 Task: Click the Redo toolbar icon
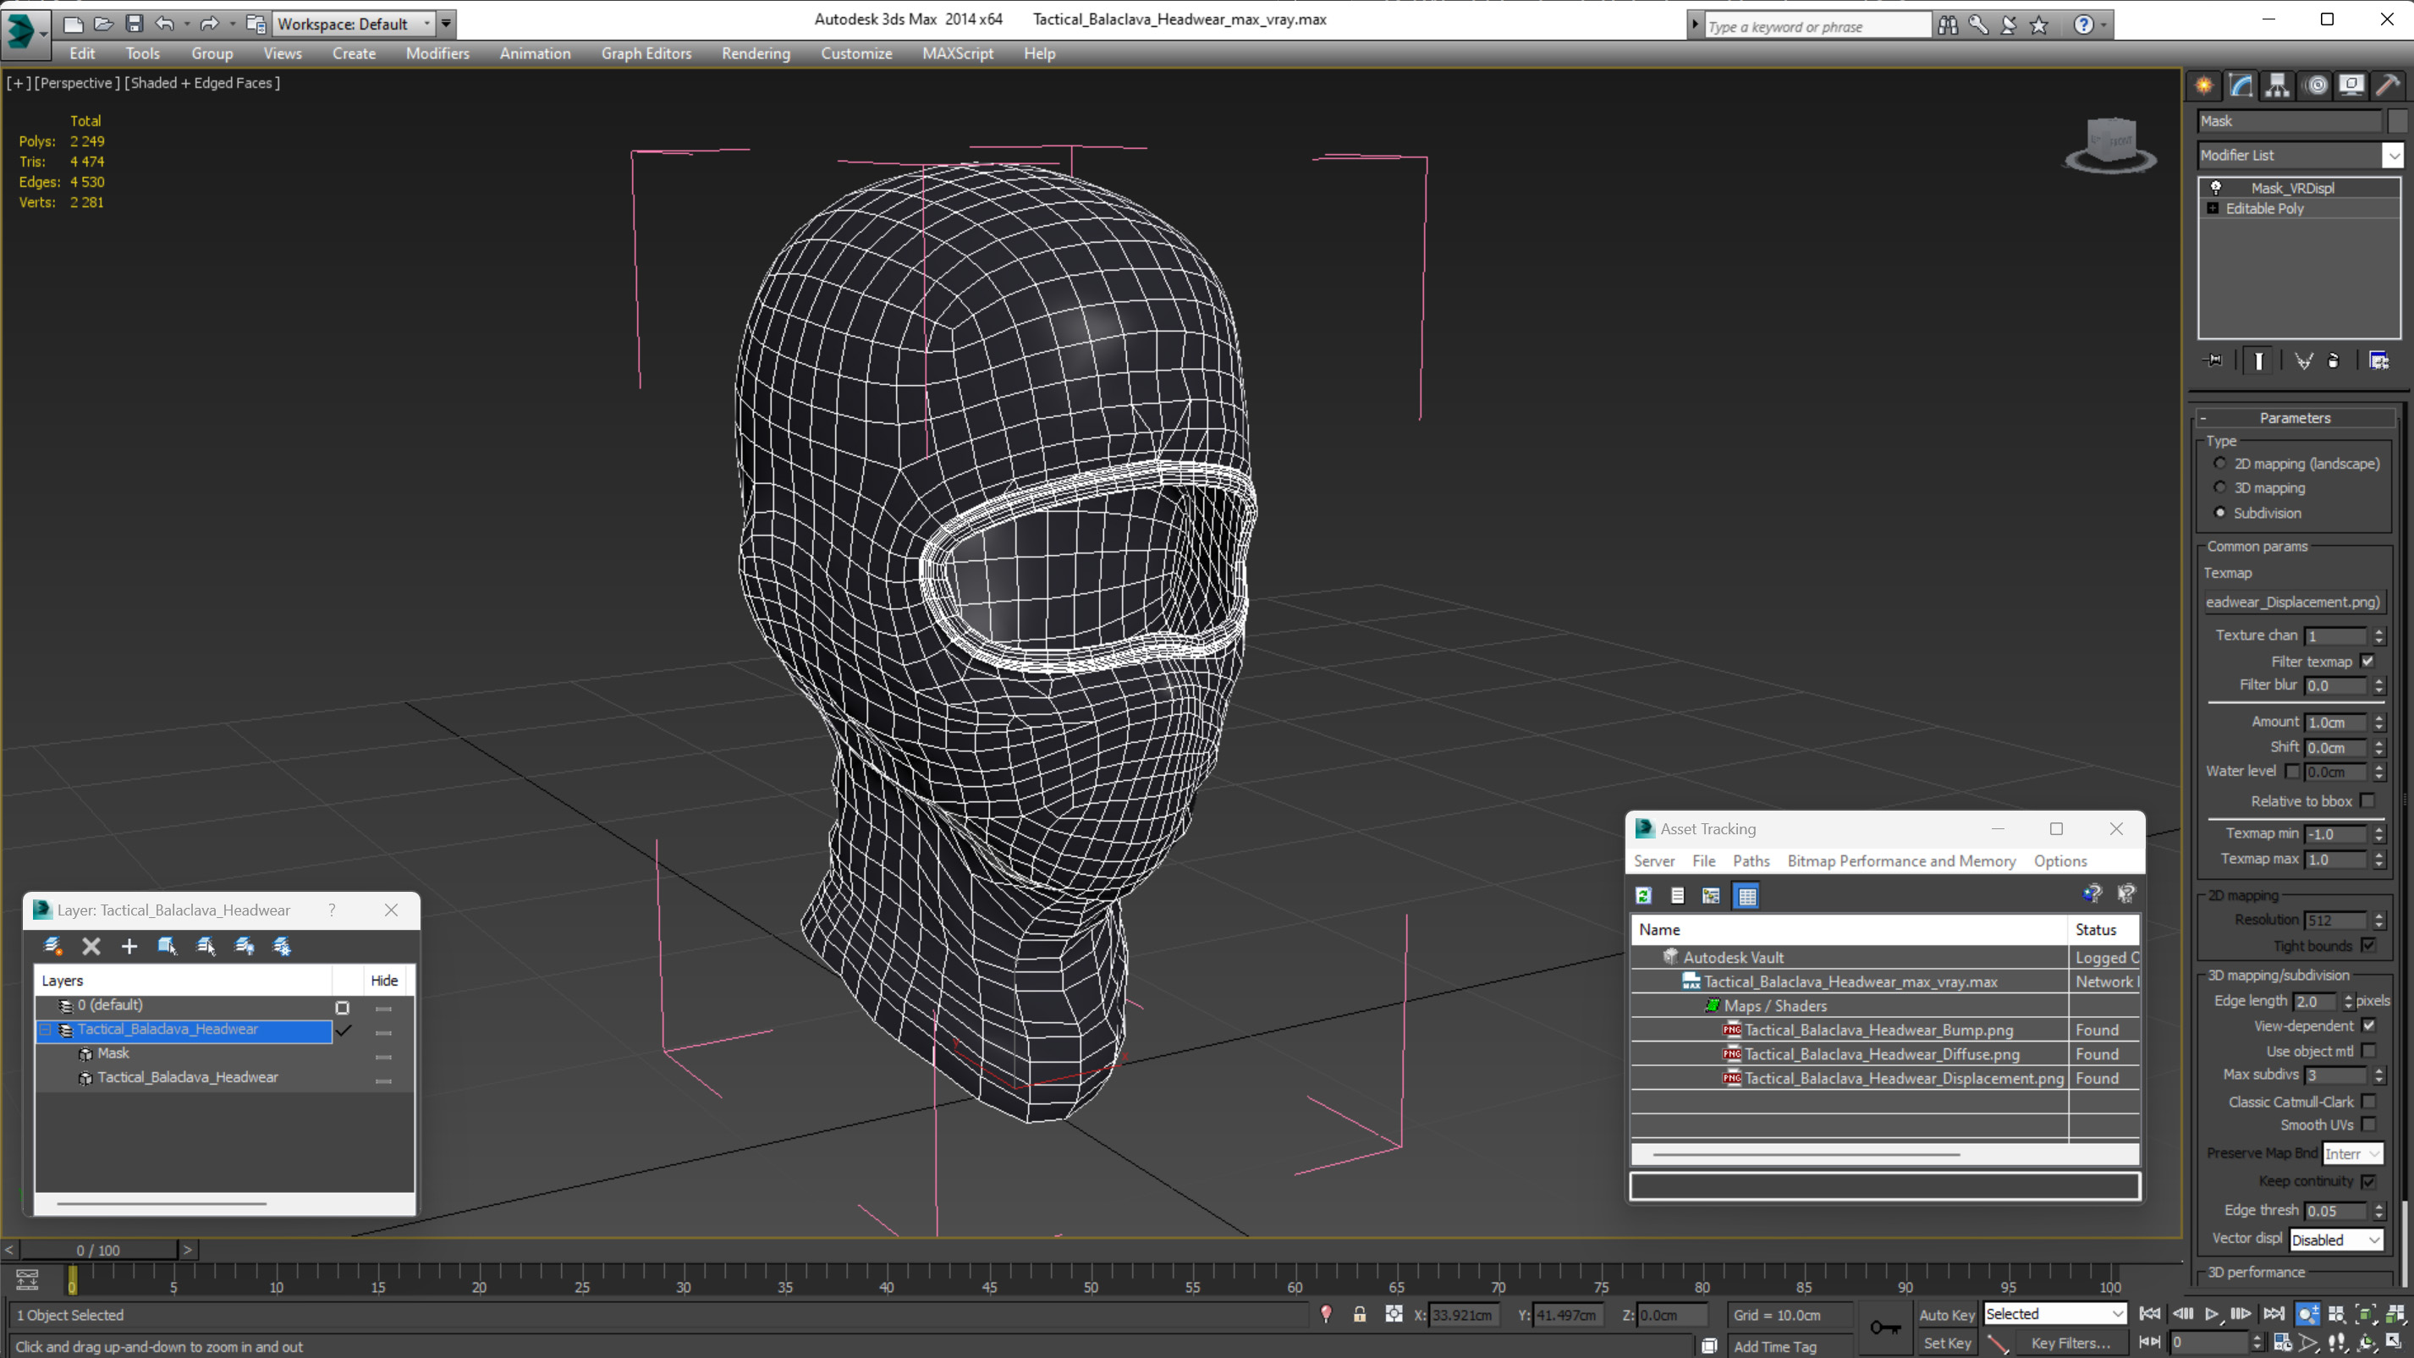tap(209, 24)
